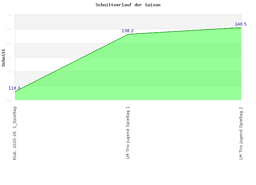Click the chart title 'Schnittverlauf der Saison'
This screenshot has width=256, height=185.
point(128,5)
